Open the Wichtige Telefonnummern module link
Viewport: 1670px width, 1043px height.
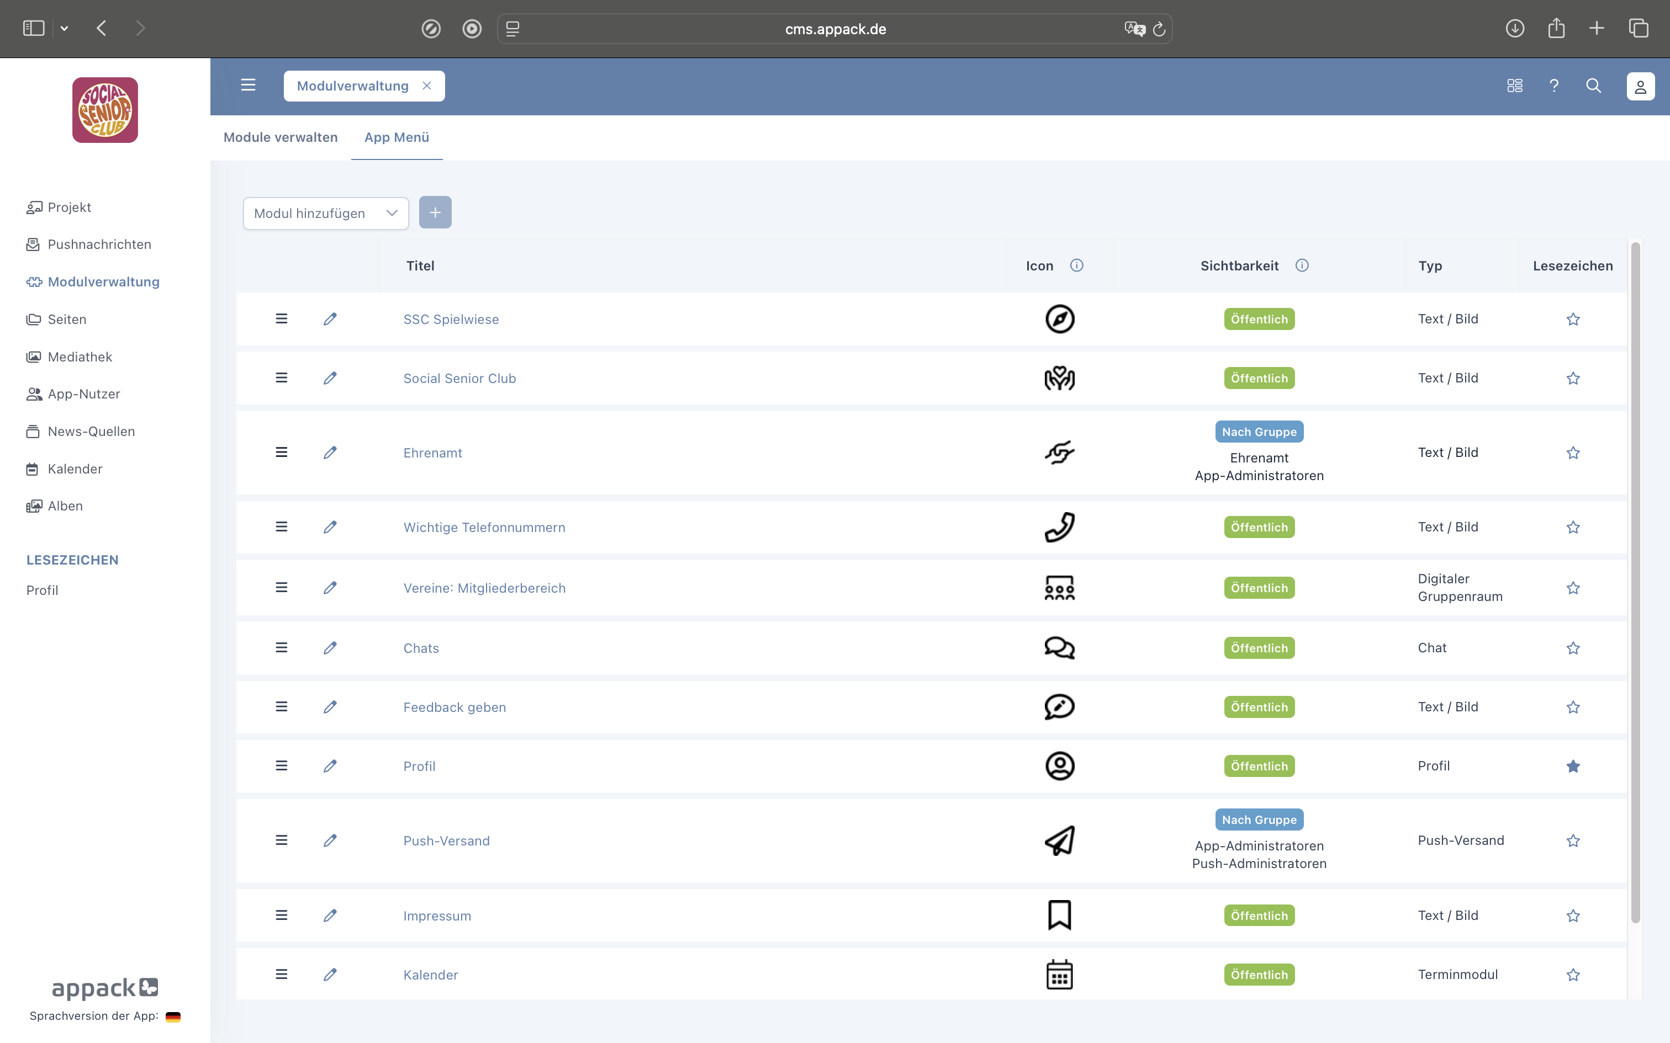484,527
